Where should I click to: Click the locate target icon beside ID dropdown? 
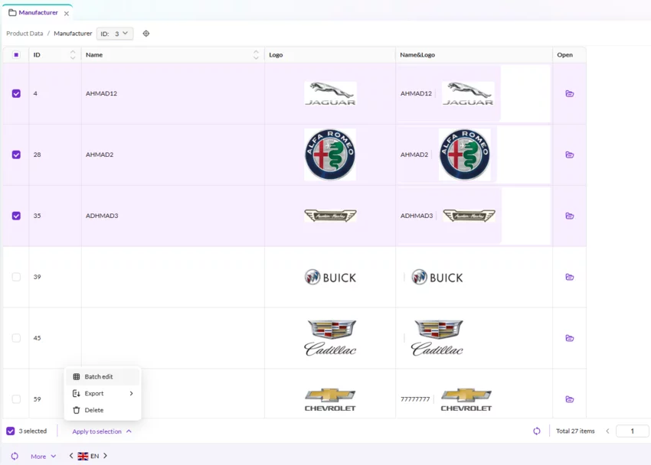[x=146, y=34]
